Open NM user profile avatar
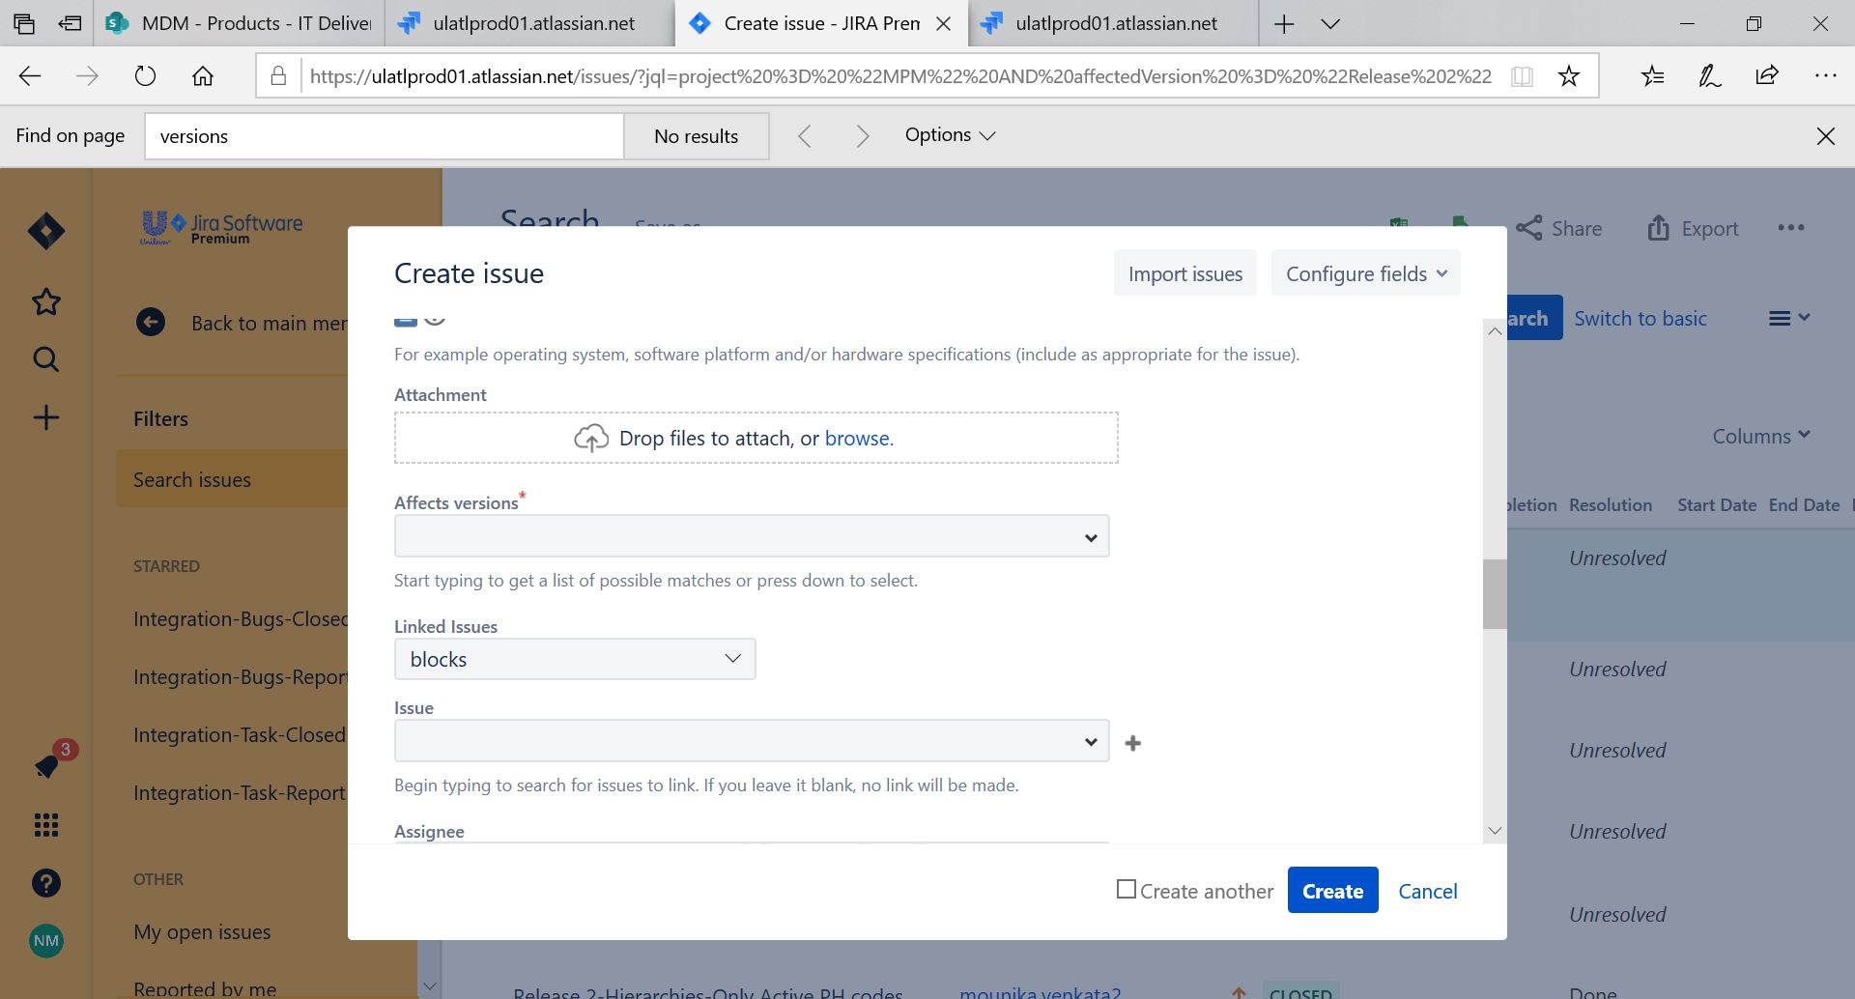Image resolution: width=1855 pixels, height=999 pixels. [x=45, y=940]
